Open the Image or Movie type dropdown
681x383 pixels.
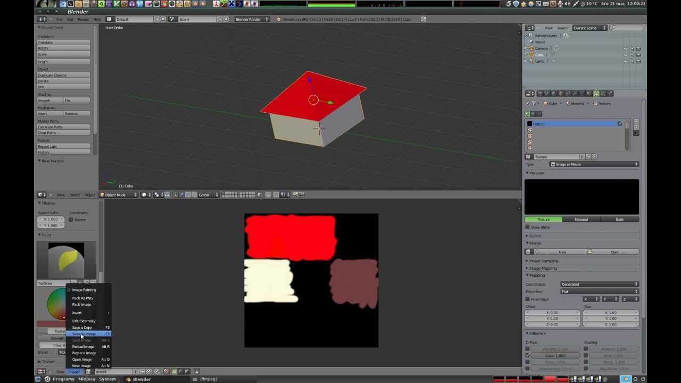pos(594,164)
